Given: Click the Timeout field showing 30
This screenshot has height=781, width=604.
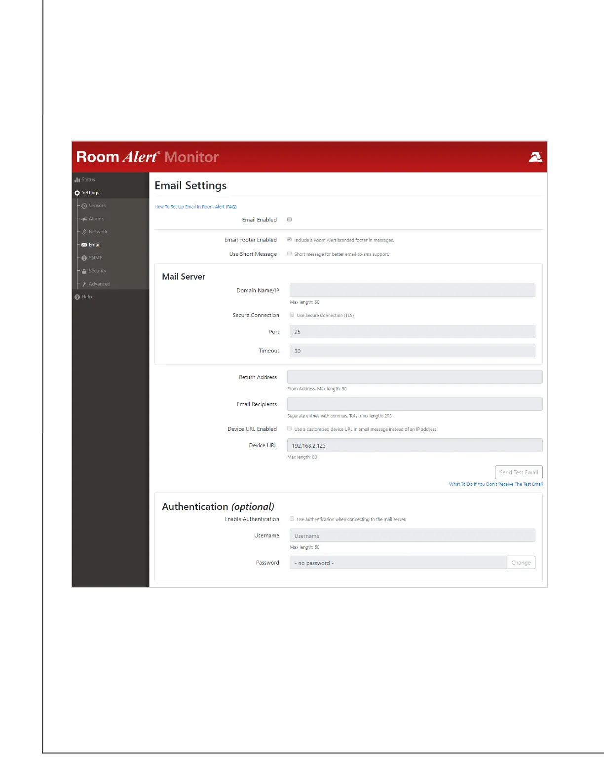Looking at the screenshot, I should tap(413, 351).
